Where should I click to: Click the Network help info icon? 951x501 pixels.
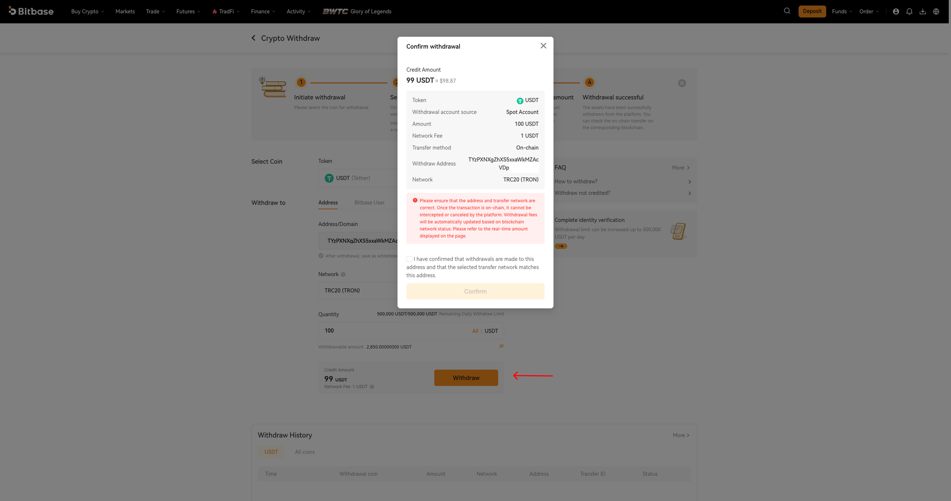tap(343, 275)
